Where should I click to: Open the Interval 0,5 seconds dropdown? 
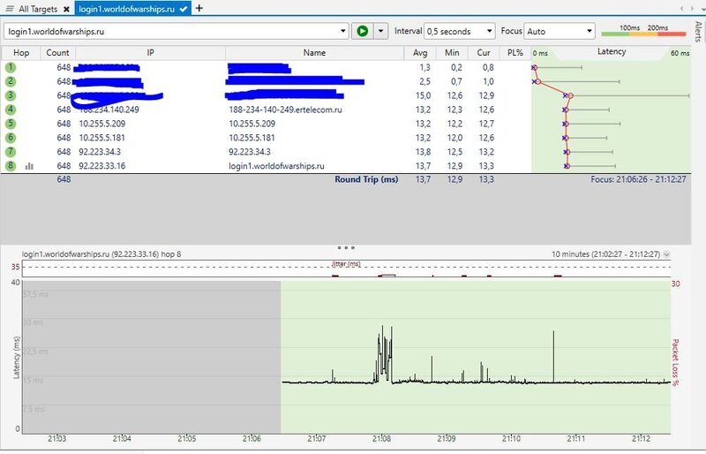[459, 31]
